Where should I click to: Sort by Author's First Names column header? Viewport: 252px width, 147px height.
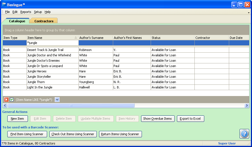132,38
